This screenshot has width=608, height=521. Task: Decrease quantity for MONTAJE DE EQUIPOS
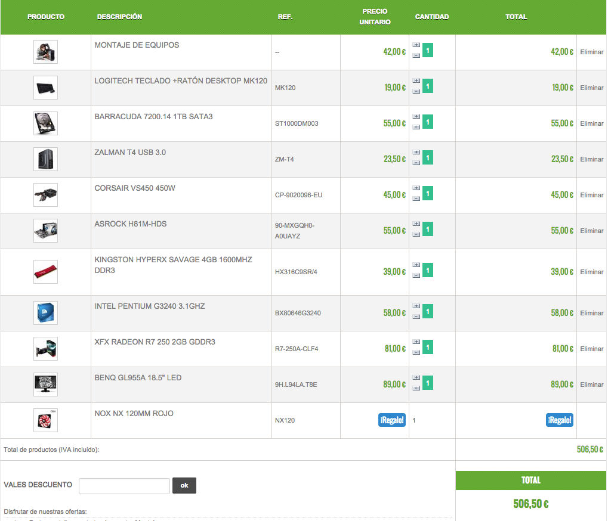(416, 55)
